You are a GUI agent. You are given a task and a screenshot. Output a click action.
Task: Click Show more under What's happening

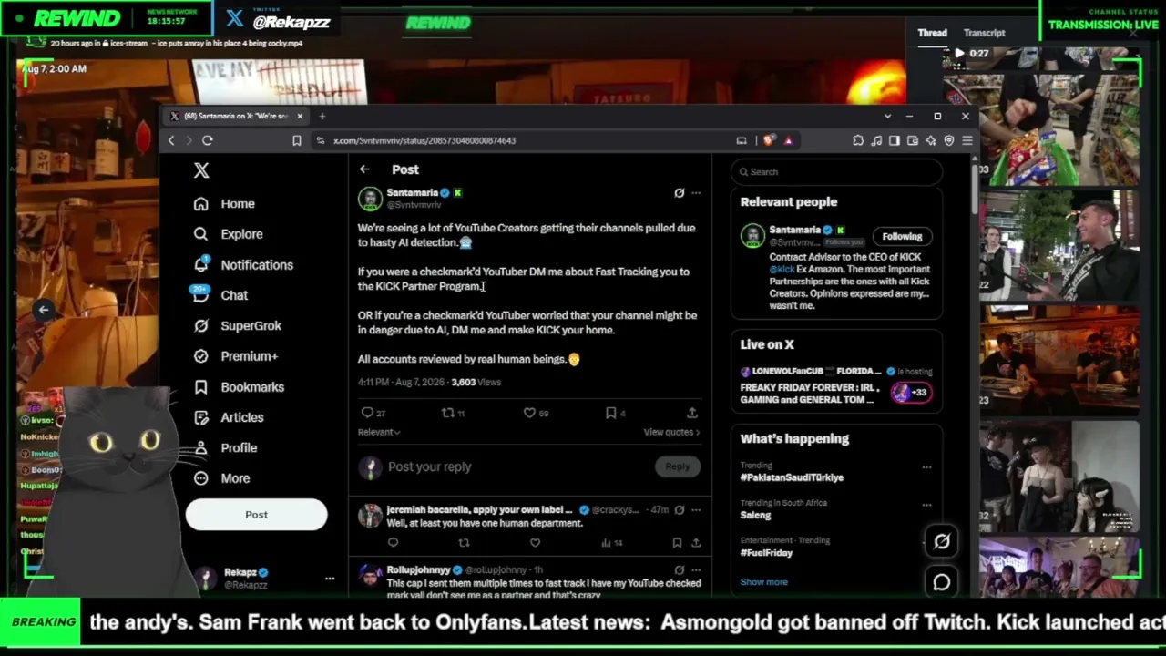(763, 582)
